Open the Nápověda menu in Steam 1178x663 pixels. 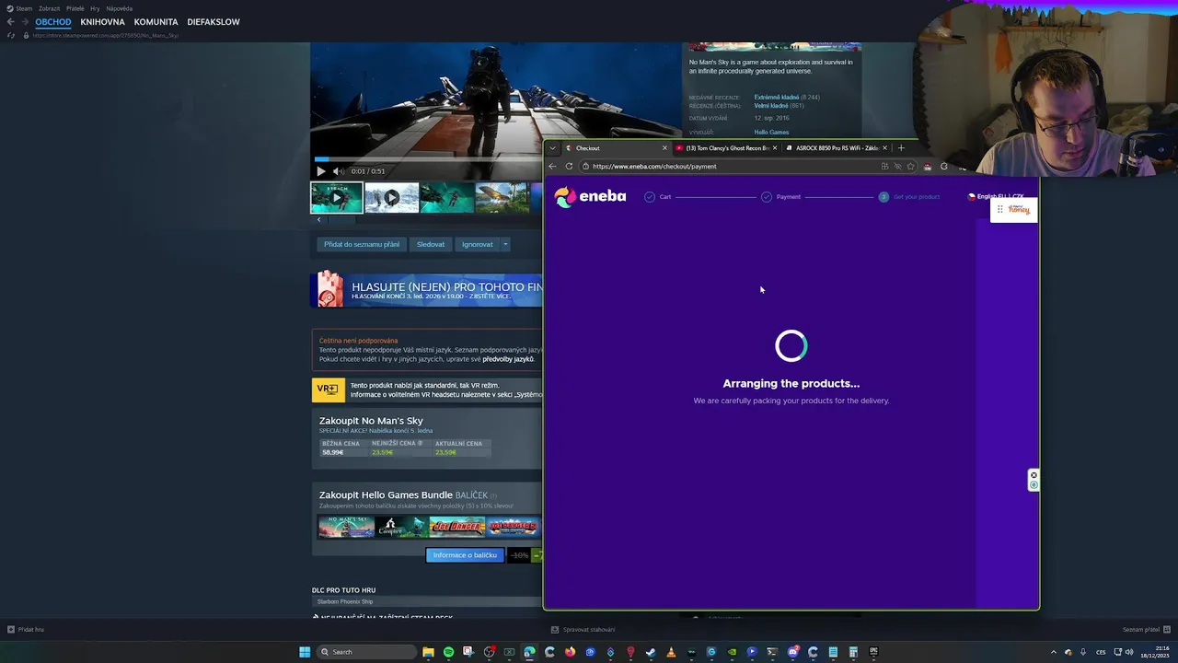pyautogui.click(x=119, y=8)
